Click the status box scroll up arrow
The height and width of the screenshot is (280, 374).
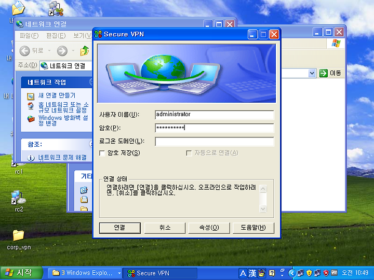coord(263,189)
